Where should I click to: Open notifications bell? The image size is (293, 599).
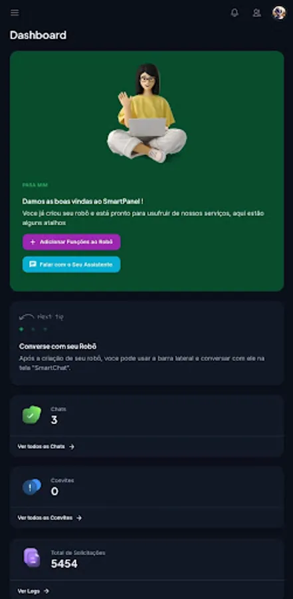[x=235, y=13]
